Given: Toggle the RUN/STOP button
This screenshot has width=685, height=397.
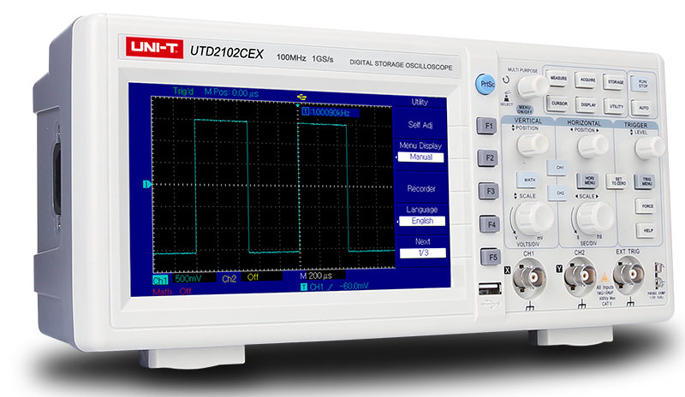Looking at the screenshot, I should pos(643,84).
